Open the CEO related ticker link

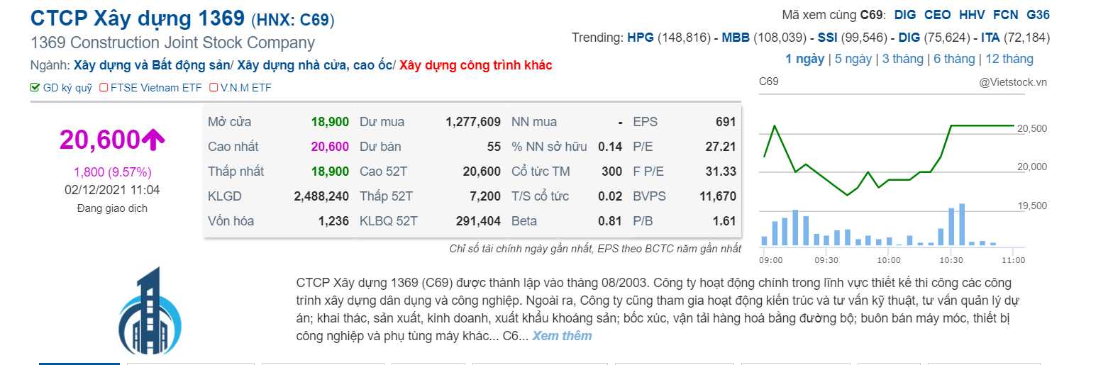click(938, 15)
